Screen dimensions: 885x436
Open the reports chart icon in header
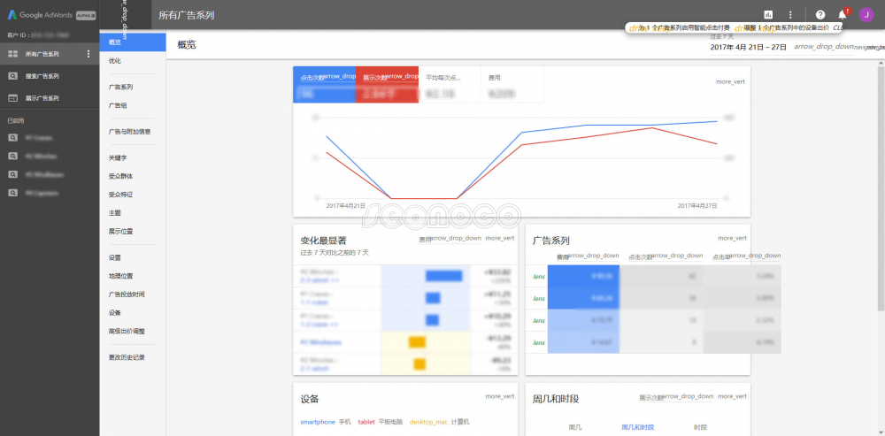point(767,15)
